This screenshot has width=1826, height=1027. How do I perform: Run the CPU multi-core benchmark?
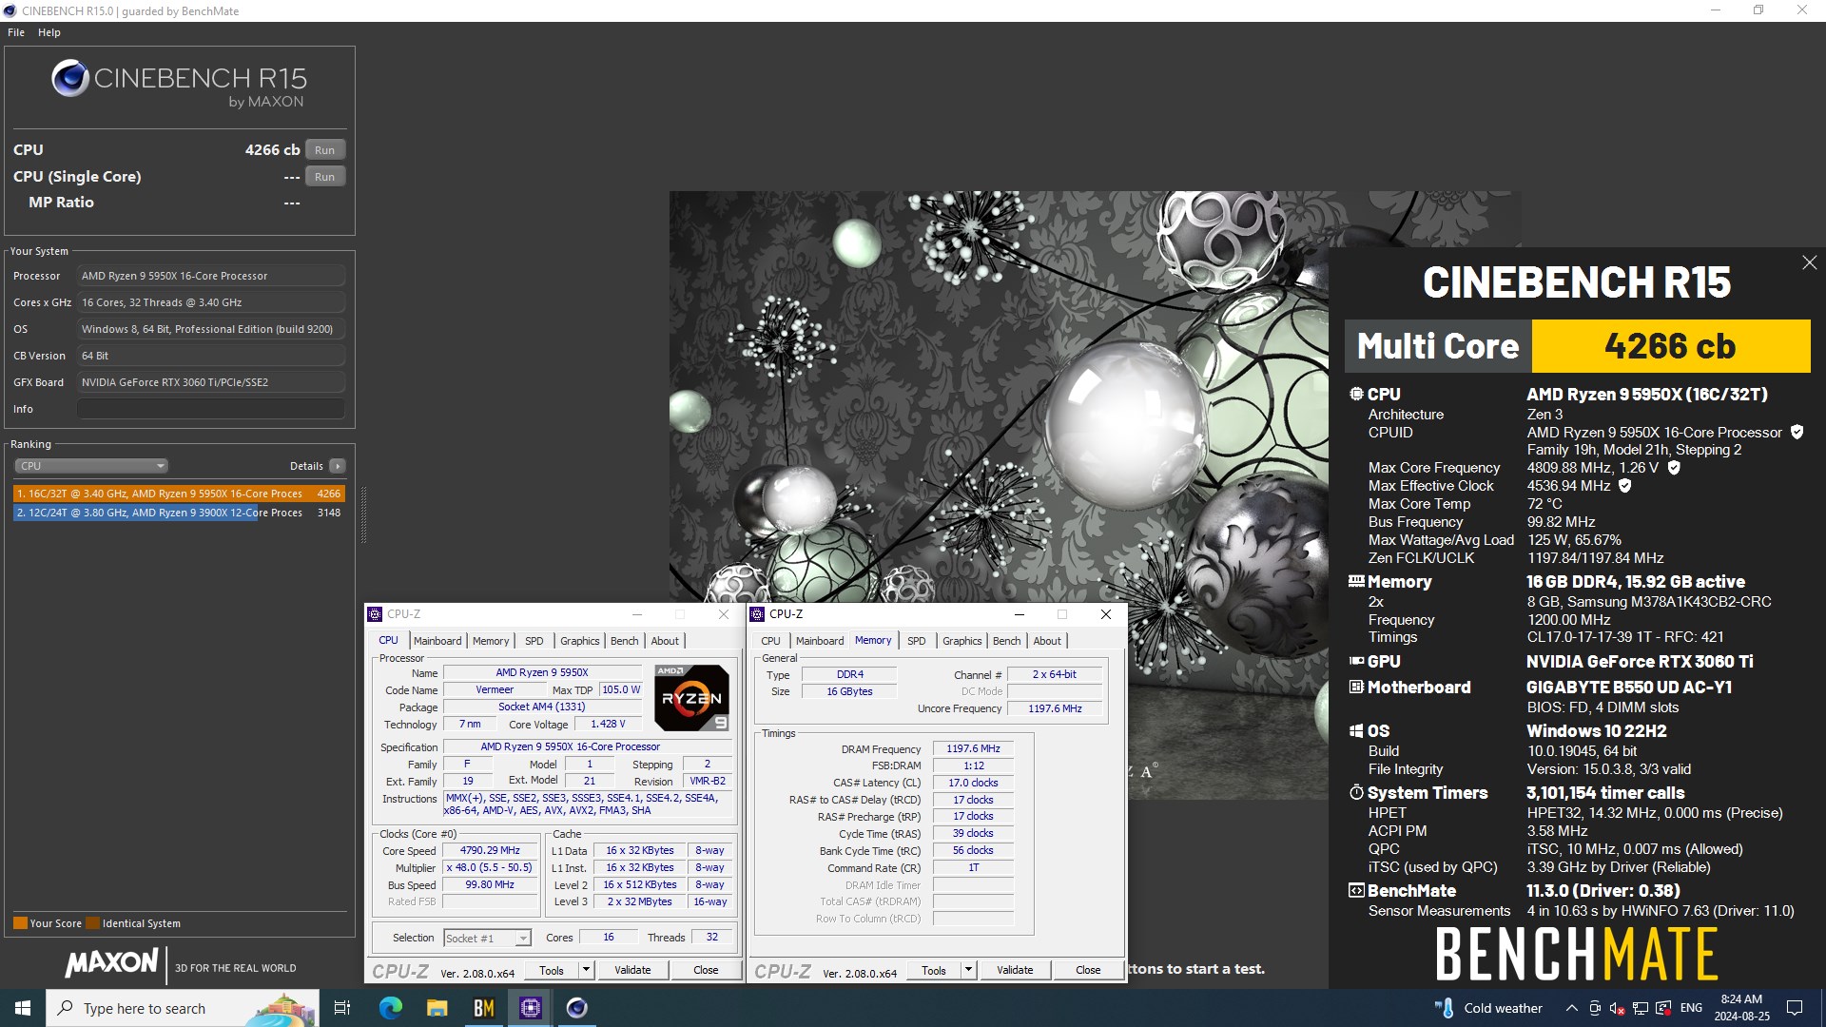324,150
